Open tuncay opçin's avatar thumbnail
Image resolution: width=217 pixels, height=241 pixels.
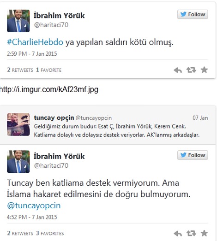[18, 124]
